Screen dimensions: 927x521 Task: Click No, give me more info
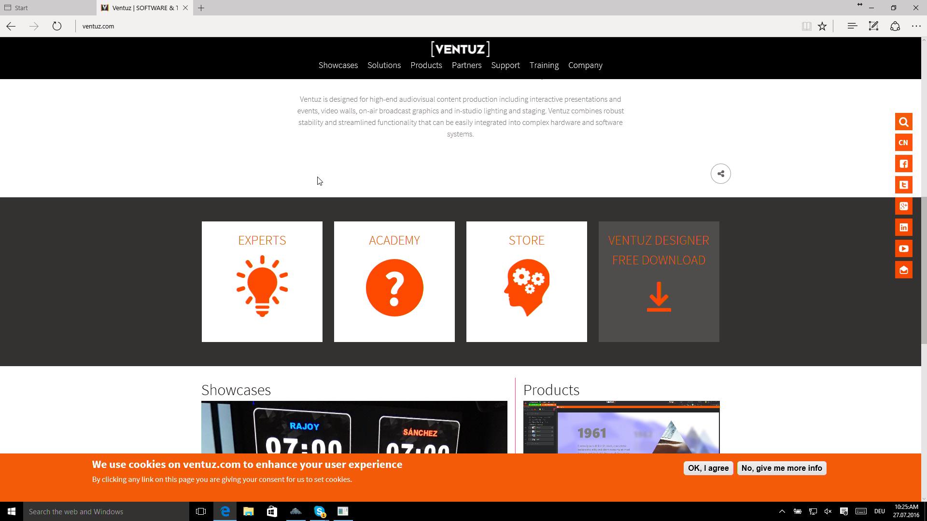coord(781,468)
